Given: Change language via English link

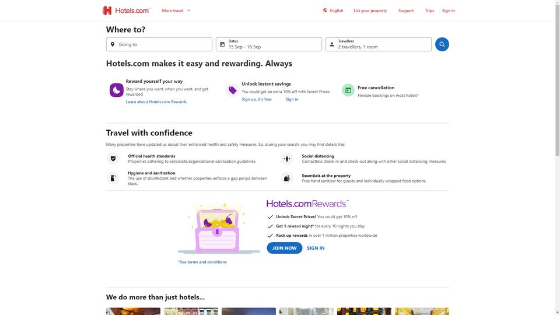Looking at the screenshot, I should click(337, 10).
